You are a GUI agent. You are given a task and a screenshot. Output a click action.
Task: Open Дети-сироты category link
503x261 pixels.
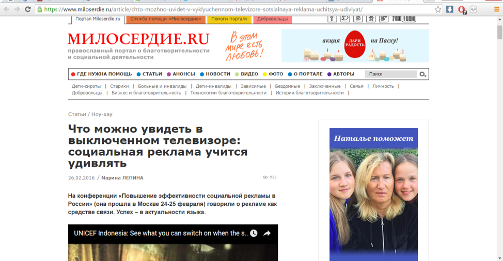tap(86, 86)
